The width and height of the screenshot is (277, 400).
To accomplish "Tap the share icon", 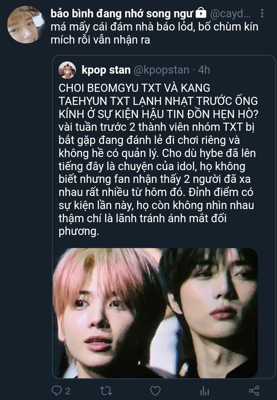I will pos(254,391).
